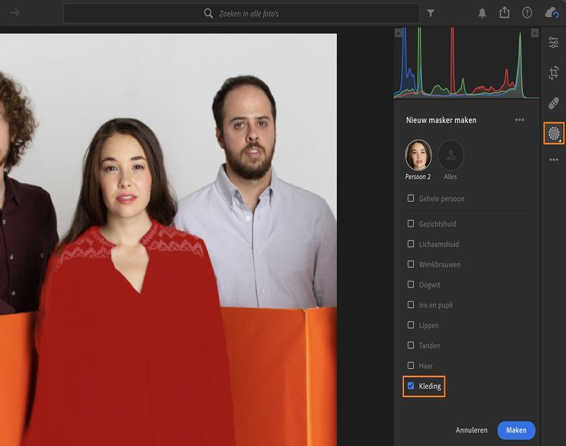This screenshot has width=566, height=446.
Task: Tick the Oogwit checkbox
Action: (x=410, y=284)
